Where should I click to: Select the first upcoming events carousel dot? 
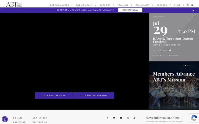[190, 17]
